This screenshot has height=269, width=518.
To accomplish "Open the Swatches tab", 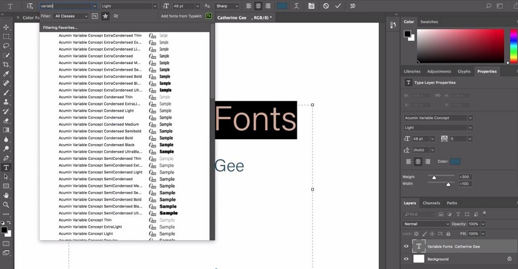I will (x=429, y=22).
